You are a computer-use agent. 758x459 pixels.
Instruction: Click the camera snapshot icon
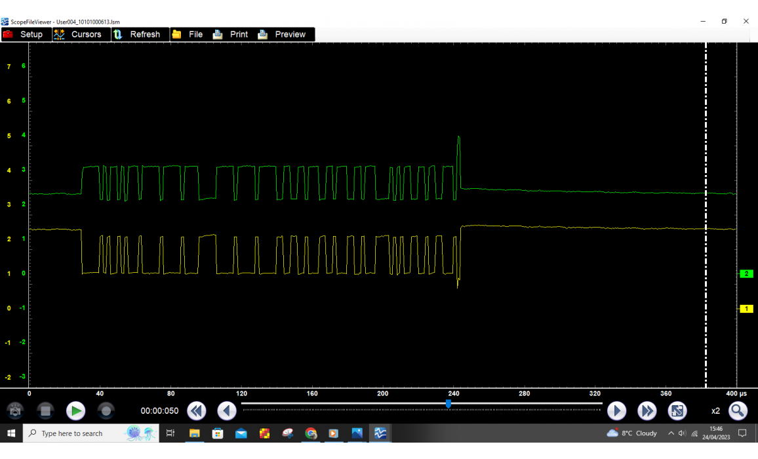pos(15,410)
